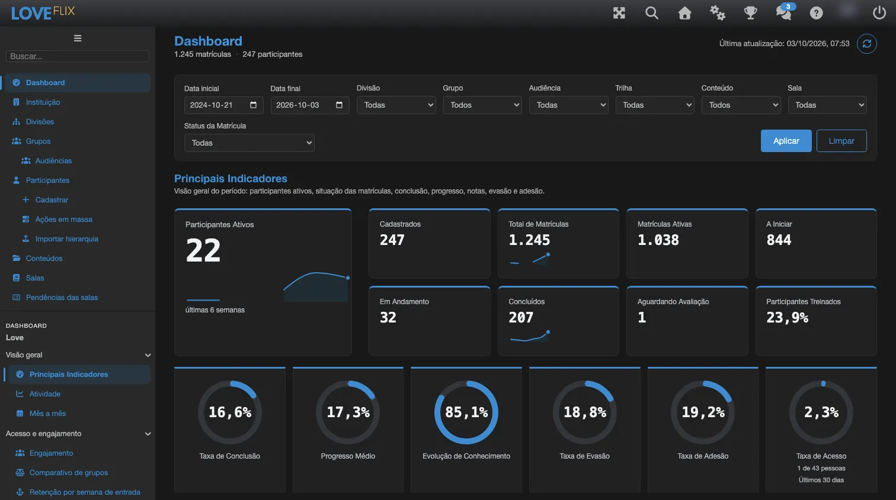The height and width of the screenshot is (500, 896).
Task: Open the Status da Matrícula dropdown
Action: click(249, 143)
